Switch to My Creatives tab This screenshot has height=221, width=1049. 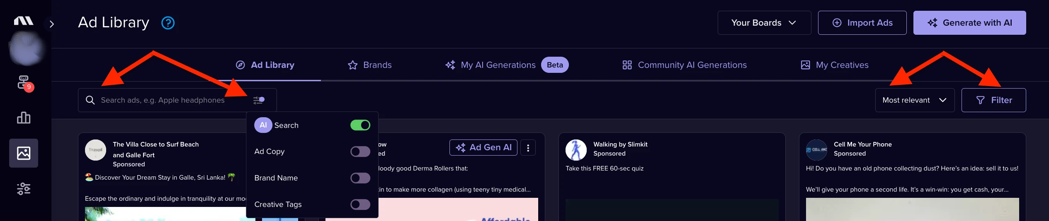coord(834,65)
